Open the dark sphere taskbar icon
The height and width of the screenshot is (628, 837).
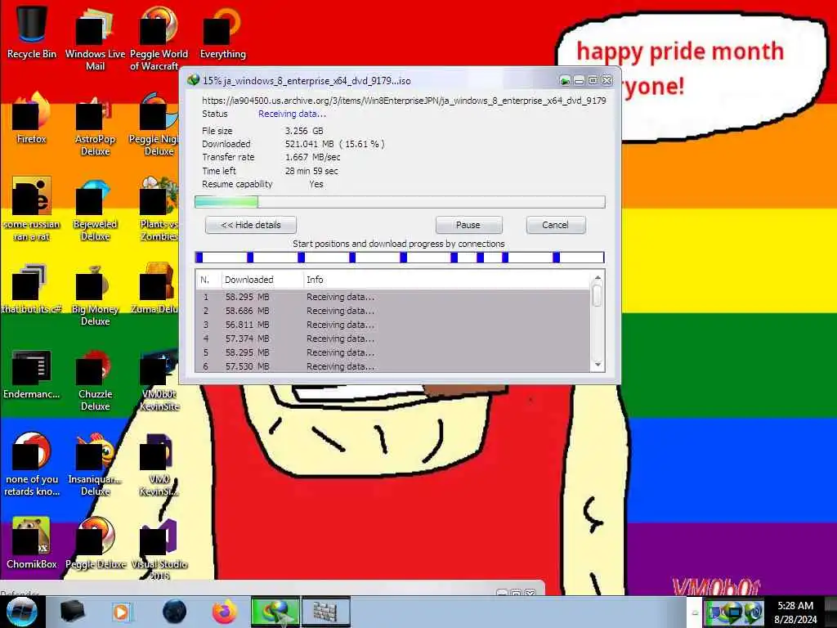click(174, 612)
